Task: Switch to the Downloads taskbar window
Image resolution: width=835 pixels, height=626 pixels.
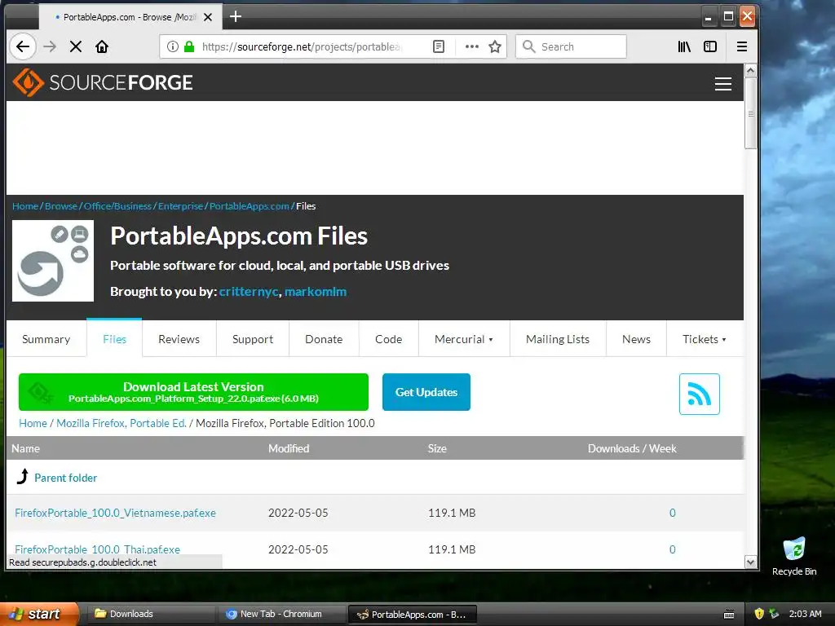Action: click(x=151, y=614)
